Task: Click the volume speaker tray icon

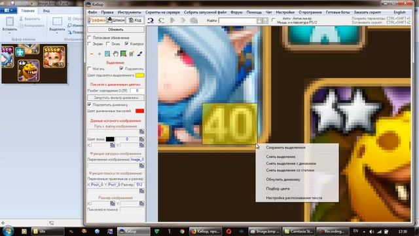Action: 371,231
